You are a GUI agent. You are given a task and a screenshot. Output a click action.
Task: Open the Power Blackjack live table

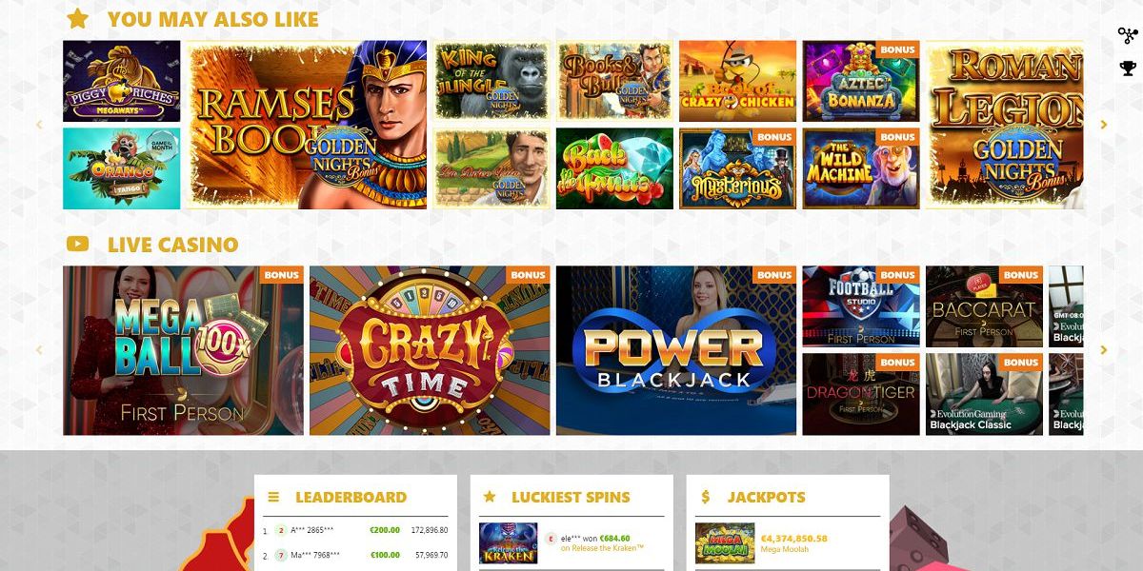click(676, 350)
